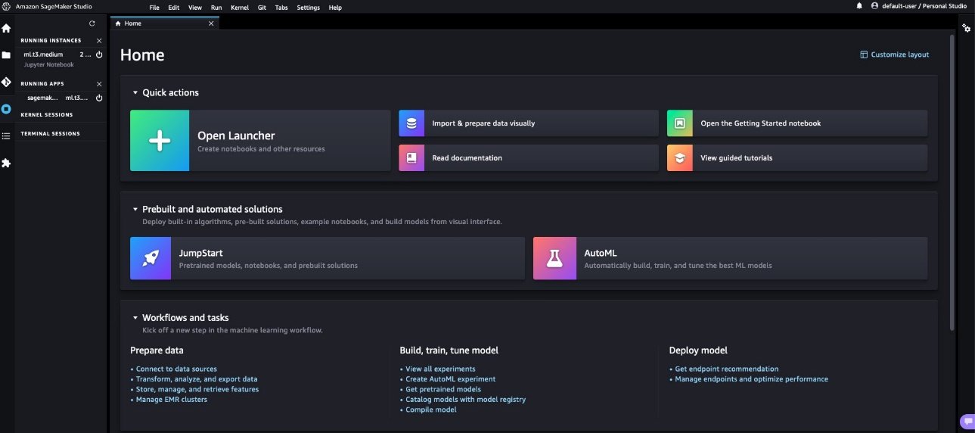Follow Create AutoML experiment link
Viewport: 975px width, 433px height.
451,379
